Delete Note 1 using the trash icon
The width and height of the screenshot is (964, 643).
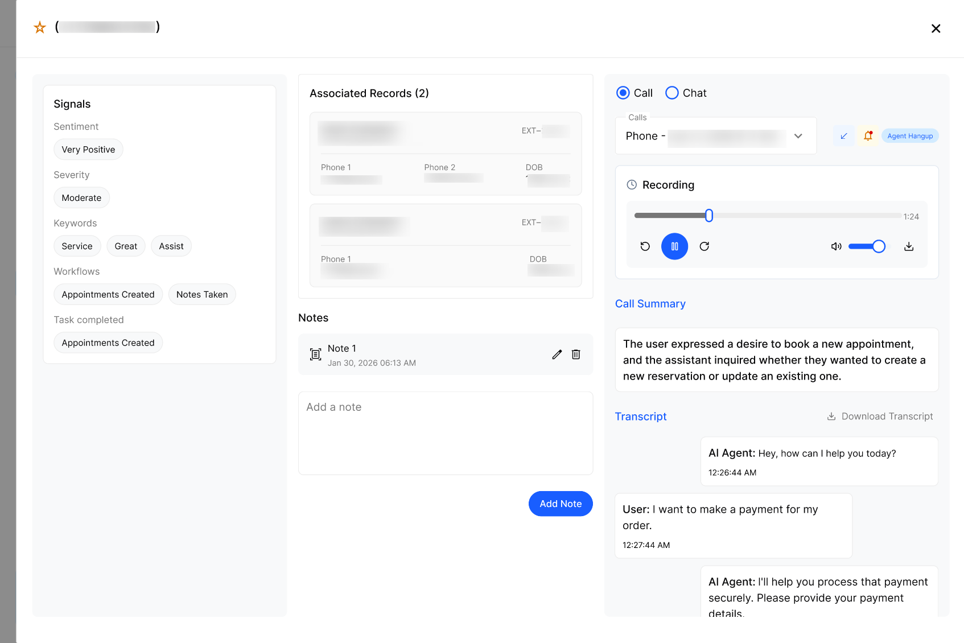click(576, 355)
